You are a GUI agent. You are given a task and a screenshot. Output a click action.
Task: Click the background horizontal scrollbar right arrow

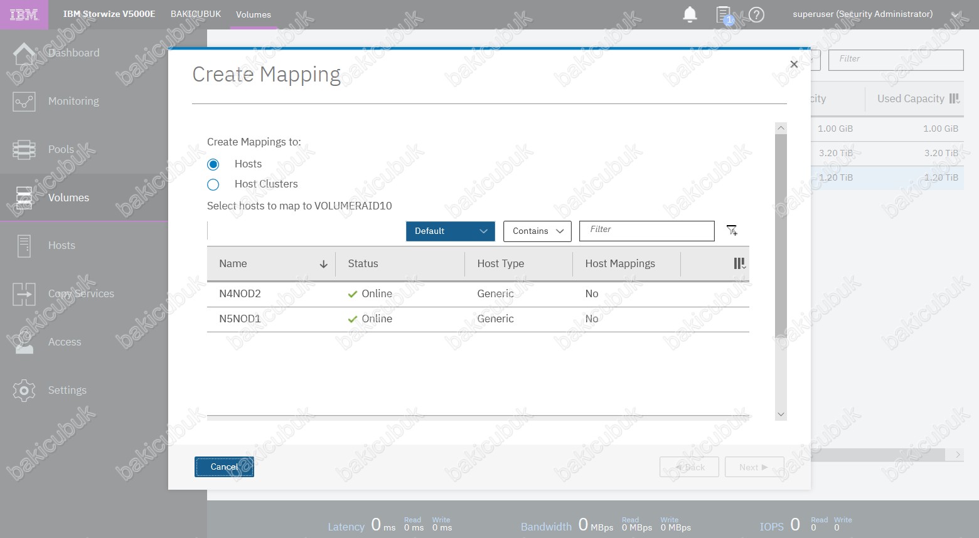tap(958, 455)
